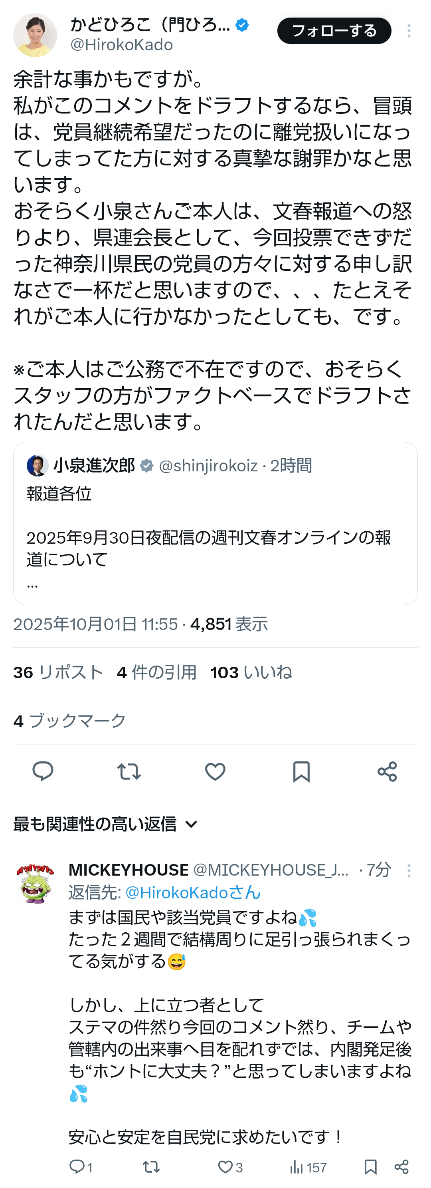Viewport: 431px width, 1188px height.
Task: Click the reply icon under main post
Action: pos(43,771)
